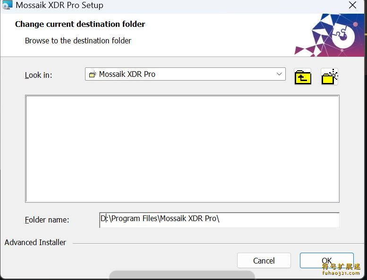Click the Look in label
This screenshot has width=367, height=280.
[x=38, y=75]
